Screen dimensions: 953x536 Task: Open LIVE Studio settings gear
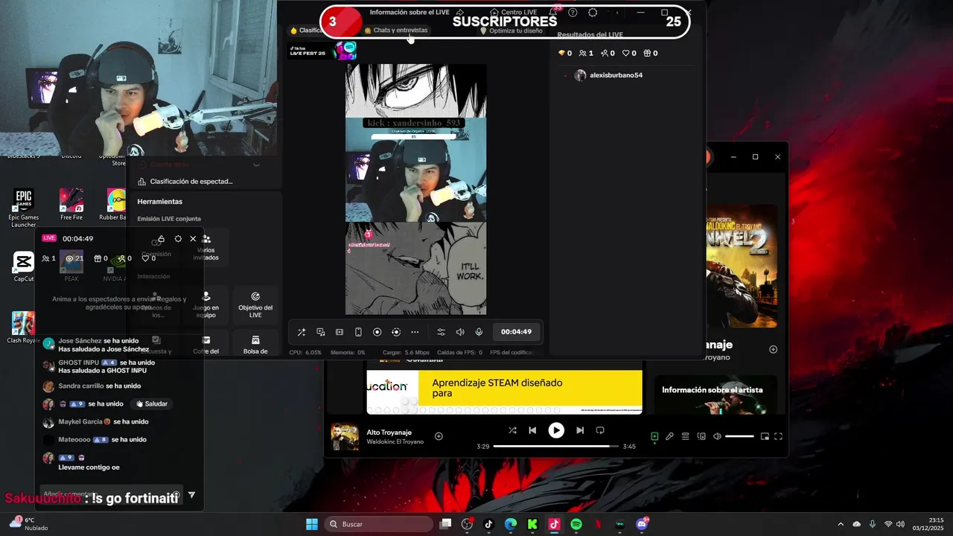click(x=593, y=12)
